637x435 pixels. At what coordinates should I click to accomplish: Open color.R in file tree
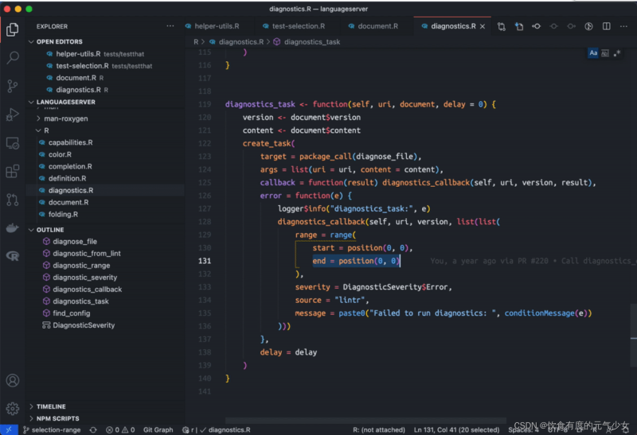(x=105, y=154)
